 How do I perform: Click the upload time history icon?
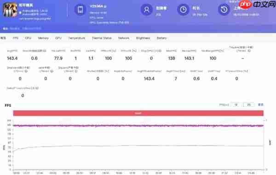click(x=224, y=10)
